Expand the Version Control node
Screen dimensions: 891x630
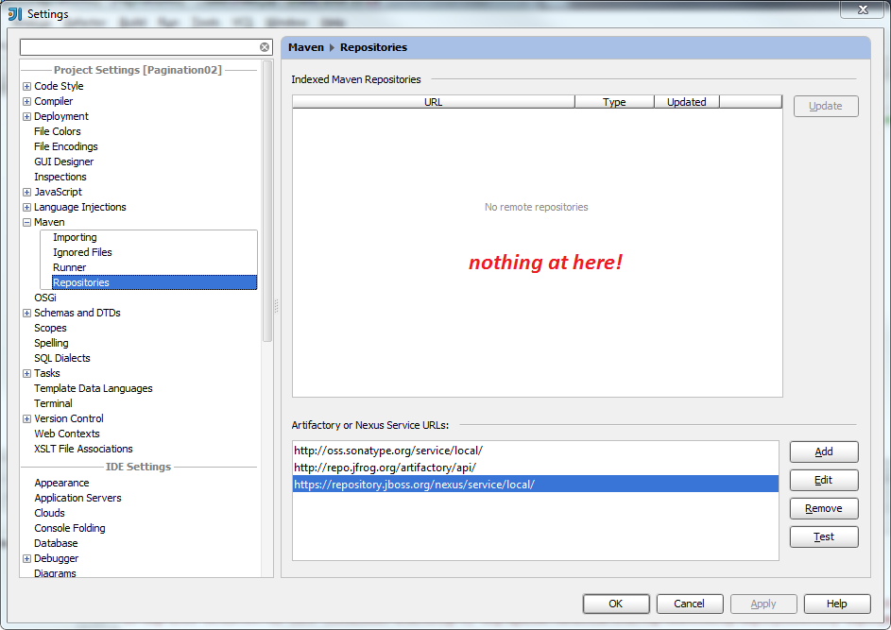(26, 419)
